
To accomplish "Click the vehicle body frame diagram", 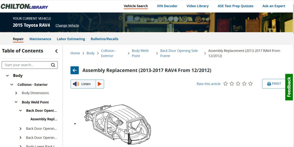I will pyautogui.click(x=118, y=125).
